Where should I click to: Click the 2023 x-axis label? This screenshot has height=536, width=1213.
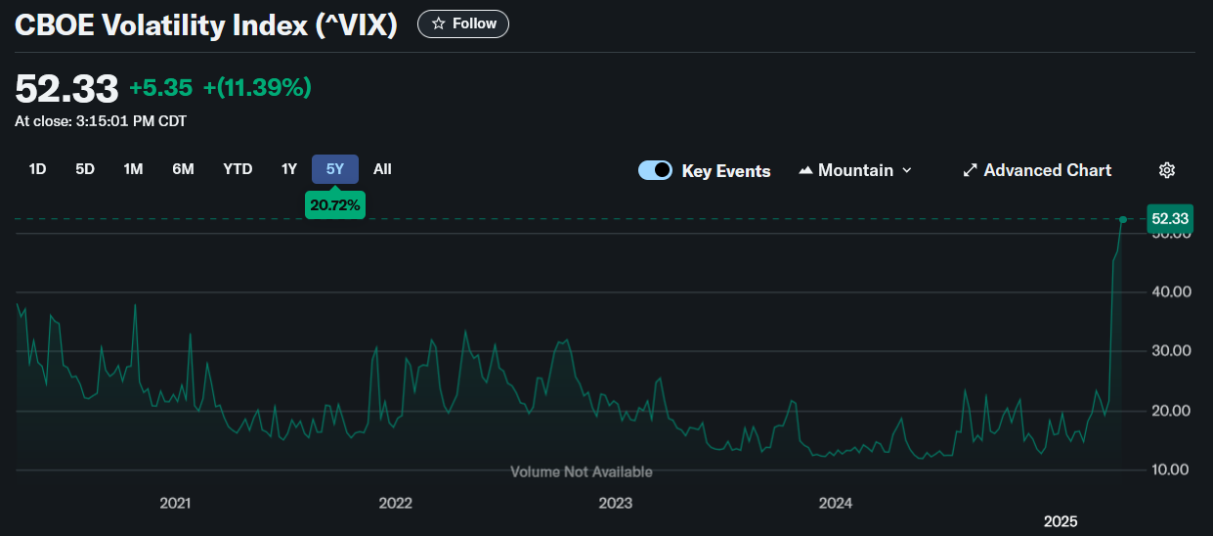coord(615,504)
